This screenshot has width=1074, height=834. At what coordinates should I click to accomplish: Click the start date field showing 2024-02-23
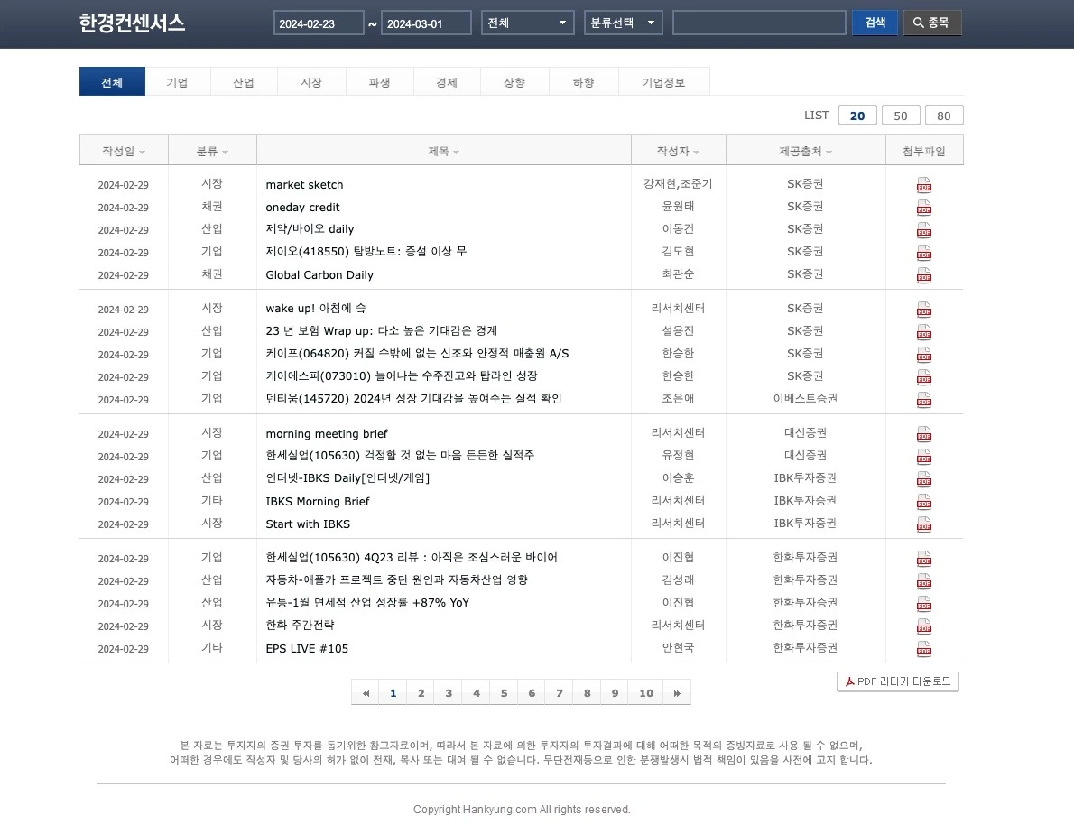pos(319,23)
